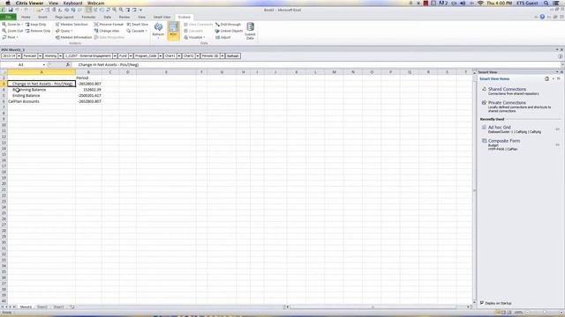Select Keep Only in the Analysis group
This screenshot has height=317, width=565.
pyautogui.click(x=35, y=25)
